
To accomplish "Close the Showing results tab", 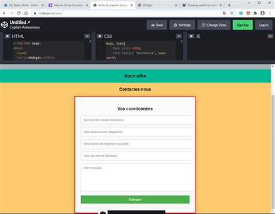I will point(220,5).
